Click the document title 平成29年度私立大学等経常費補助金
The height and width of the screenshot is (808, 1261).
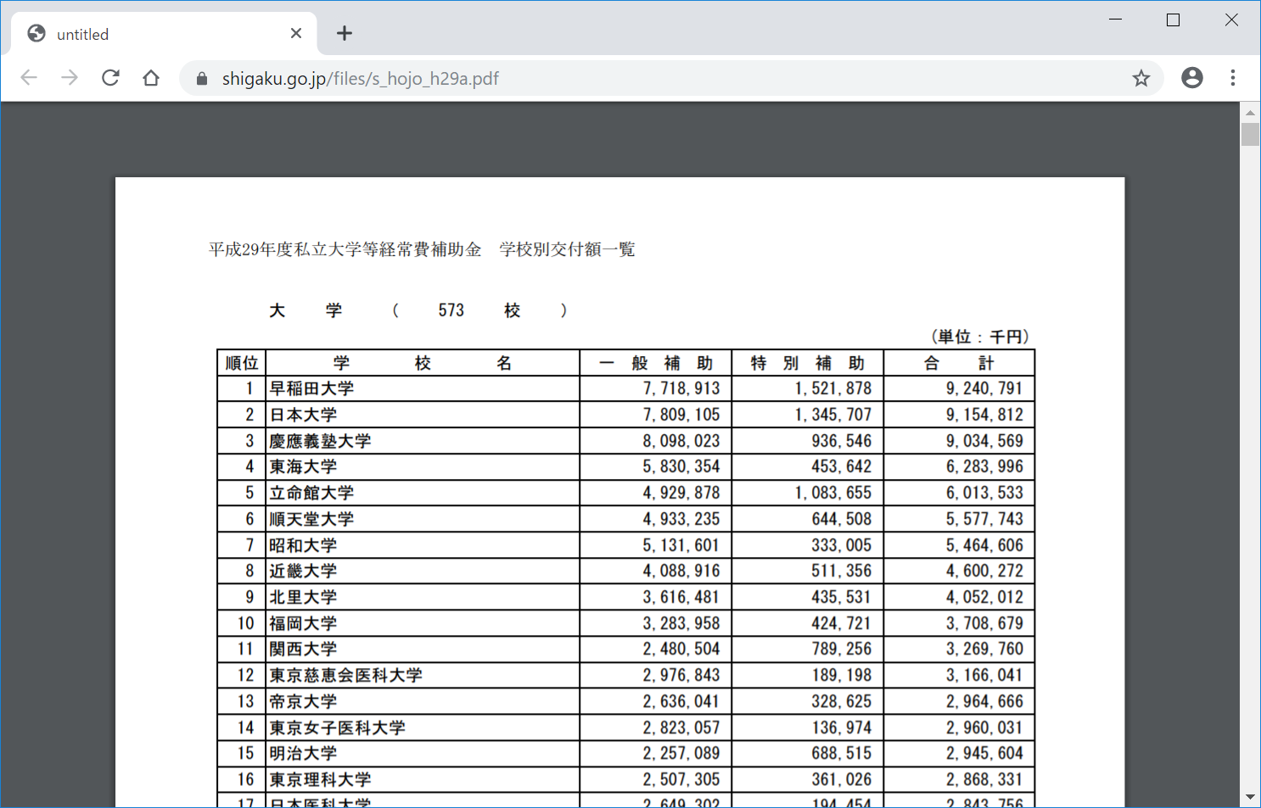click(x=345, y=249)
